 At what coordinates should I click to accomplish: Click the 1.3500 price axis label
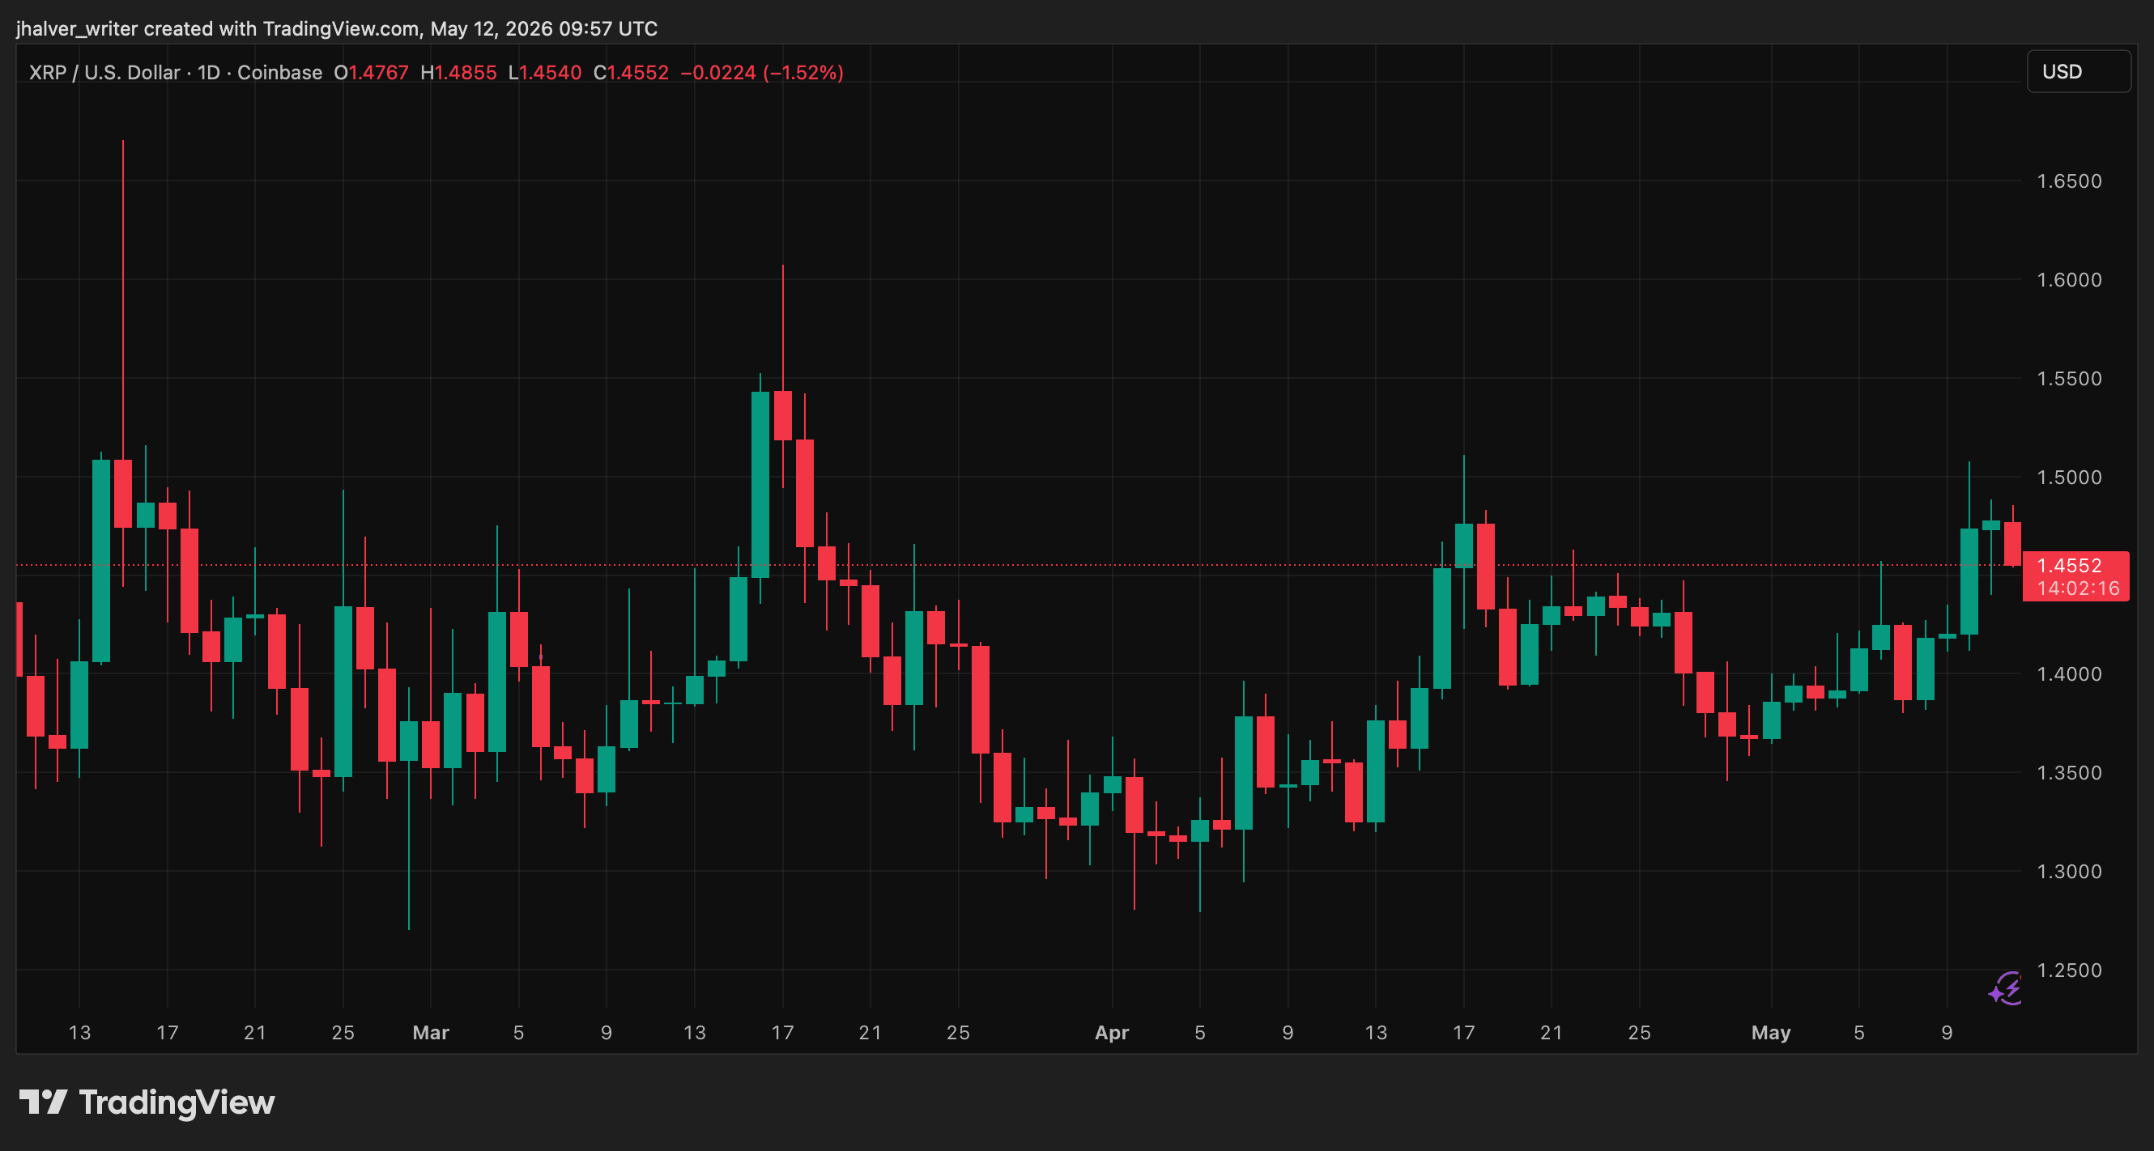pyautogui.click(x=2069, y=772)
